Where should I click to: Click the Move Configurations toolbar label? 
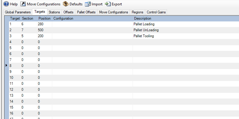pyautogui.click(x=44, y=4)
